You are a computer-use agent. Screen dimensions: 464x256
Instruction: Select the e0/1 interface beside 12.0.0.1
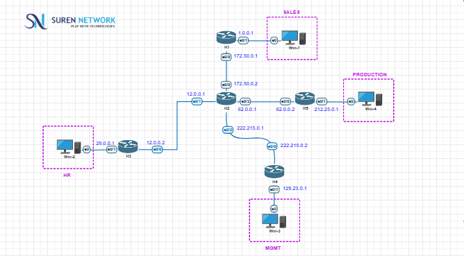pos(197,102)
